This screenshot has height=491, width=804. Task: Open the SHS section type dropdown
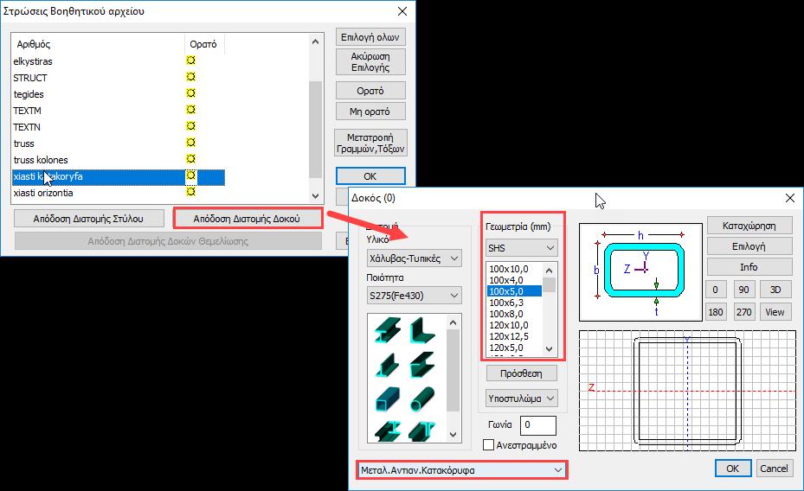(522, 248)
